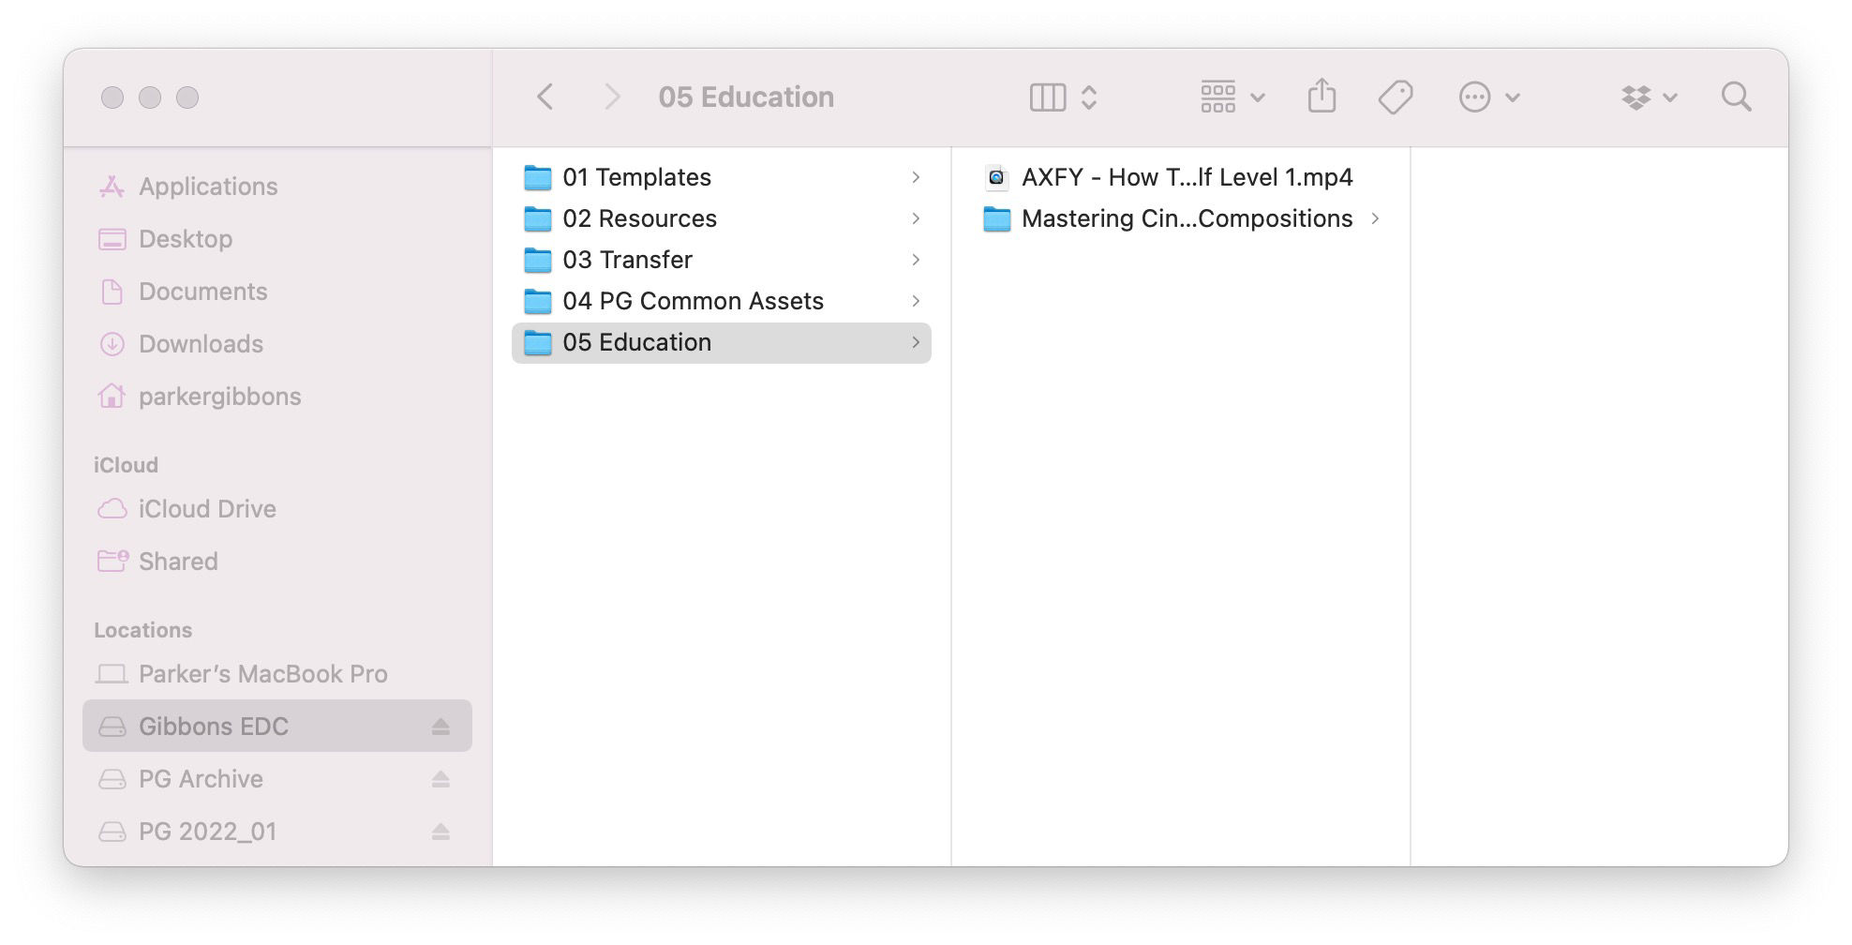Viewport: 1852px width, 945px height.
Task: Expand the 04 PG Common Assets chevron
Action: coord(916,301)
